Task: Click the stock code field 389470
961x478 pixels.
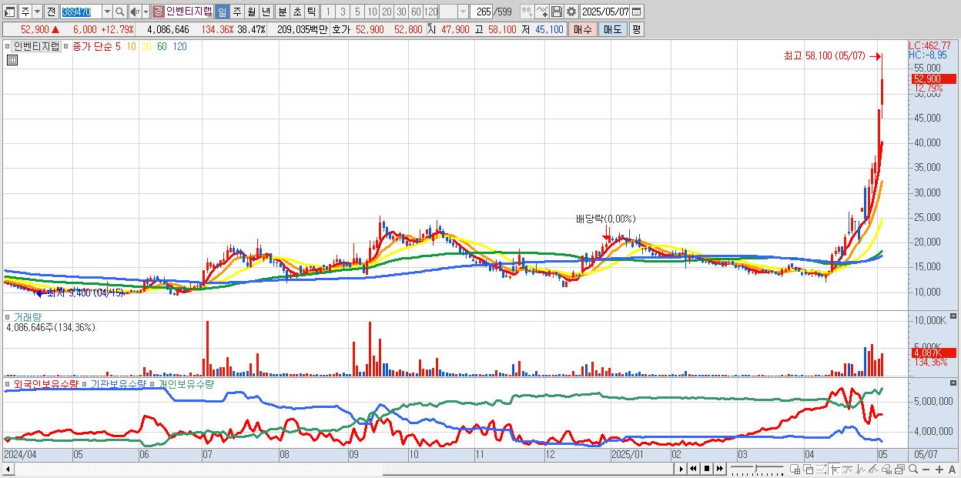Action: click(x=80, y=12)
